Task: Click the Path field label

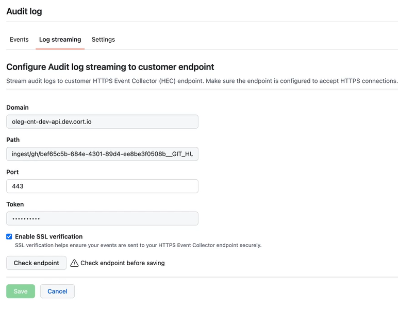Action: 13,140
